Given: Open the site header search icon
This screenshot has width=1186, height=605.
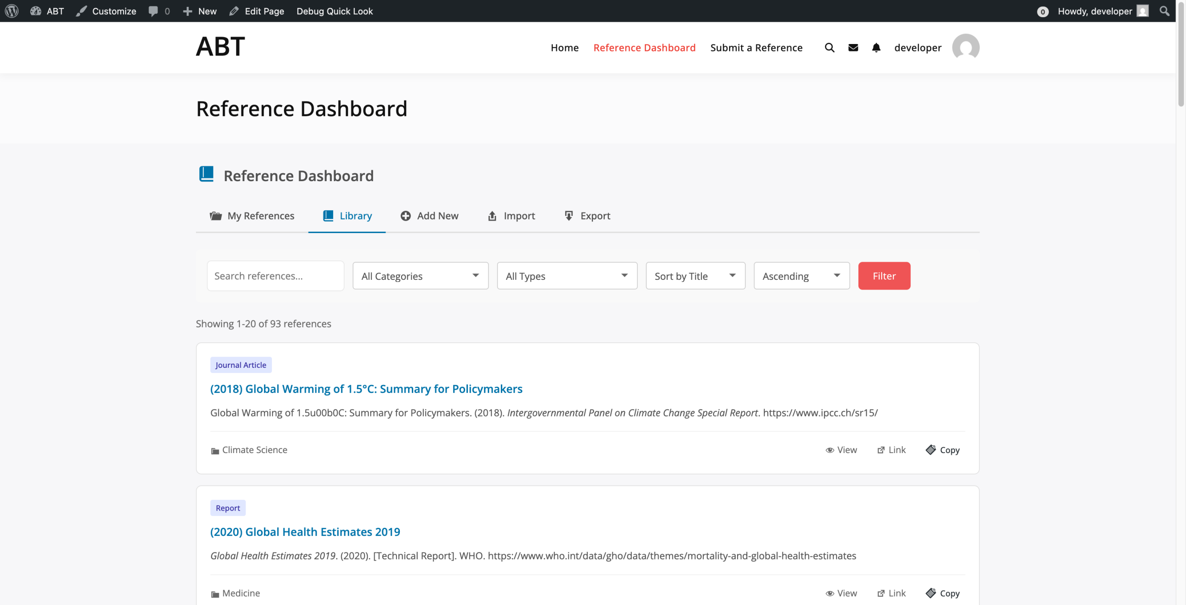Looking at the screenshot, I should pyautogui.click(x=829, y=48).
